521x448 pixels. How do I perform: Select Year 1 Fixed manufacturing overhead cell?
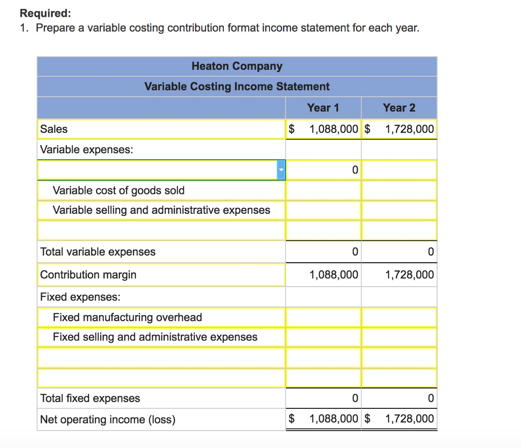pos(323,317)
